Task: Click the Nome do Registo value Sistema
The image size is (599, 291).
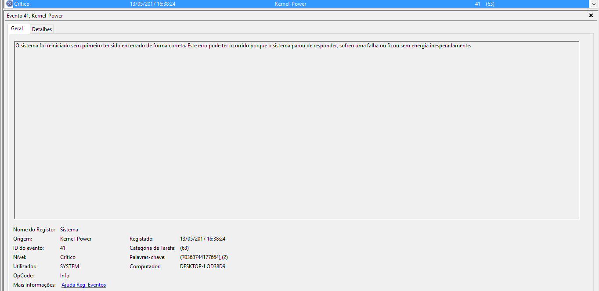Action: (69, 230)
